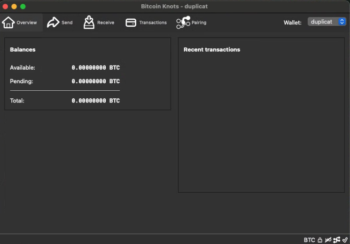350x244 pixels.
Task: Select the Total balance amount
Action: [x=95, y=101]
